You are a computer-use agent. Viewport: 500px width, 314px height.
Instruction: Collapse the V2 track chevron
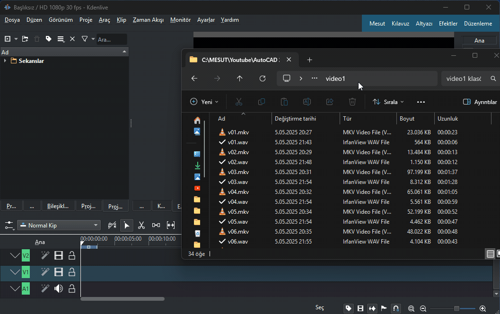[x=15, y=255]
